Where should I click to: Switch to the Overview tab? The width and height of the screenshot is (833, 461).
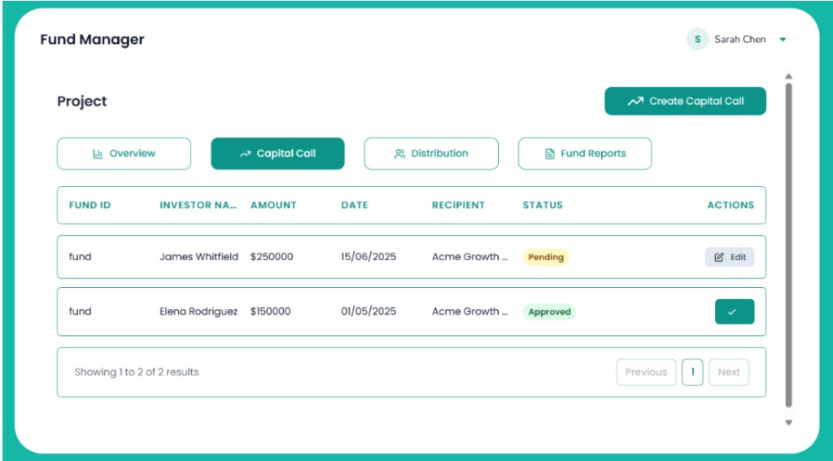pos(124,154)
